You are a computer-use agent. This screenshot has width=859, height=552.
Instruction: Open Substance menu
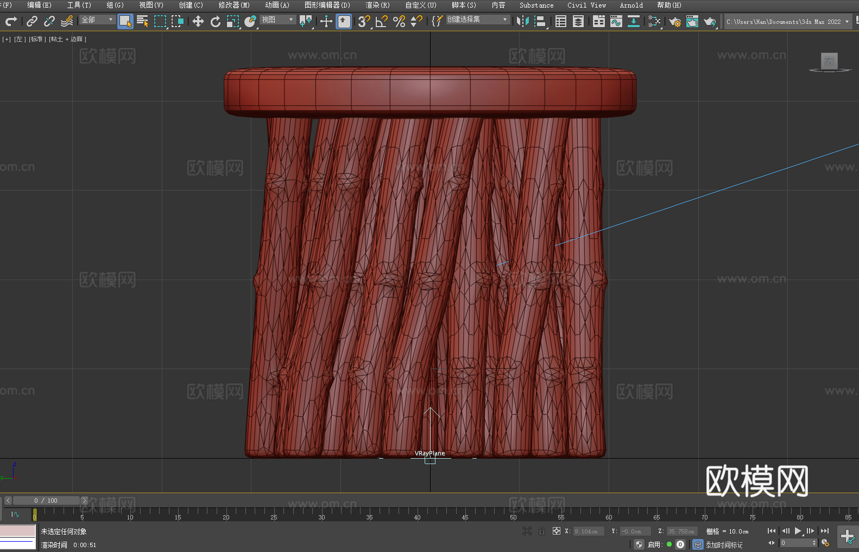(536, 5)
